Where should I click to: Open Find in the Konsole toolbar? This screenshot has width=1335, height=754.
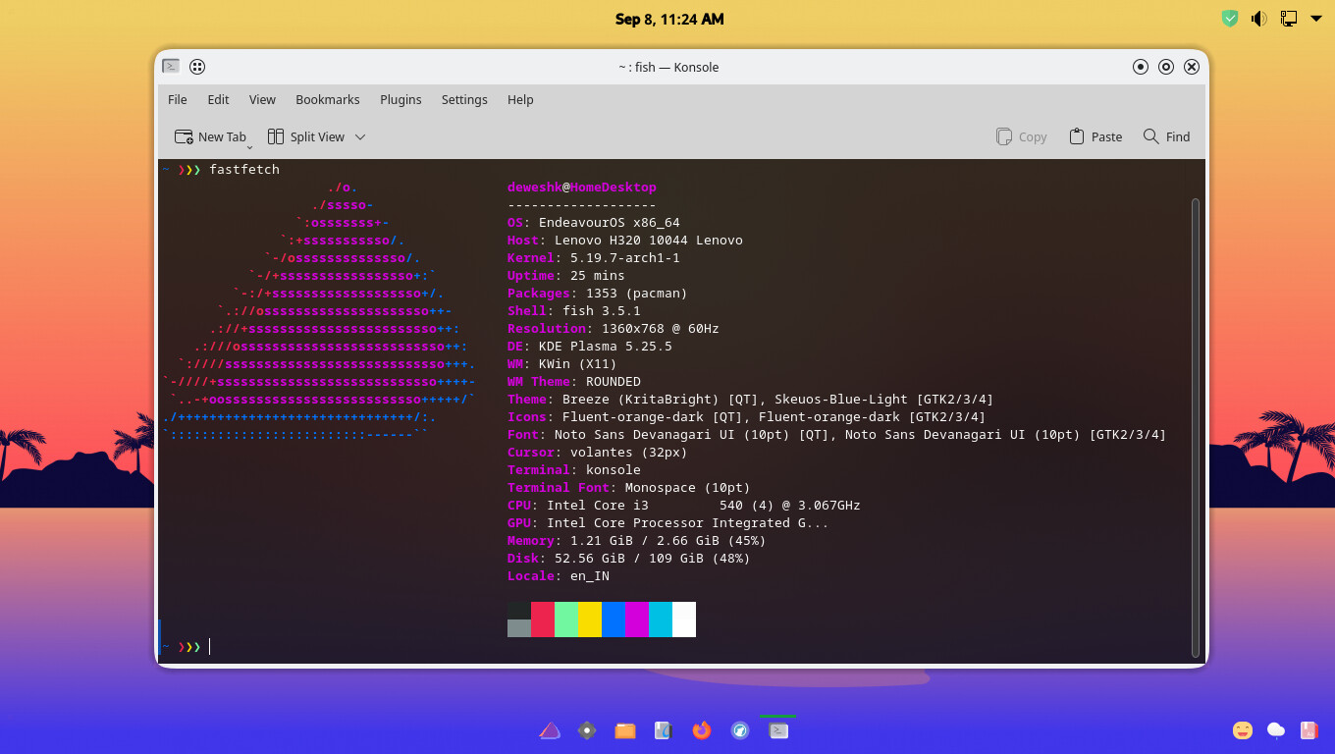1166,136
